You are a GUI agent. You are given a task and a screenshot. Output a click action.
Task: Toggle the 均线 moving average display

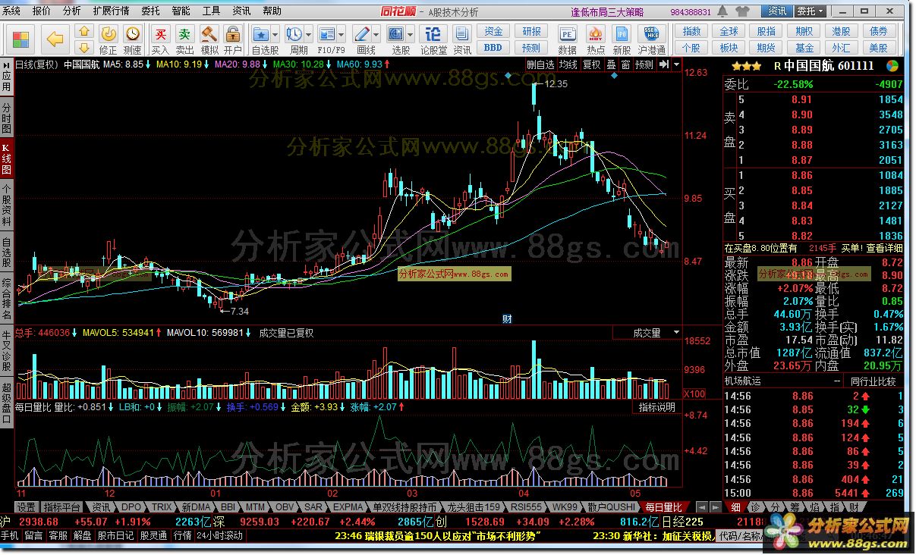567,65
